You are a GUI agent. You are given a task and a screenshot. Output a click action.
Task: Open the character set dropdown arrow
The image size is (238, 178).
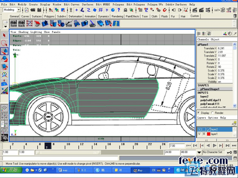pos(199,152)
